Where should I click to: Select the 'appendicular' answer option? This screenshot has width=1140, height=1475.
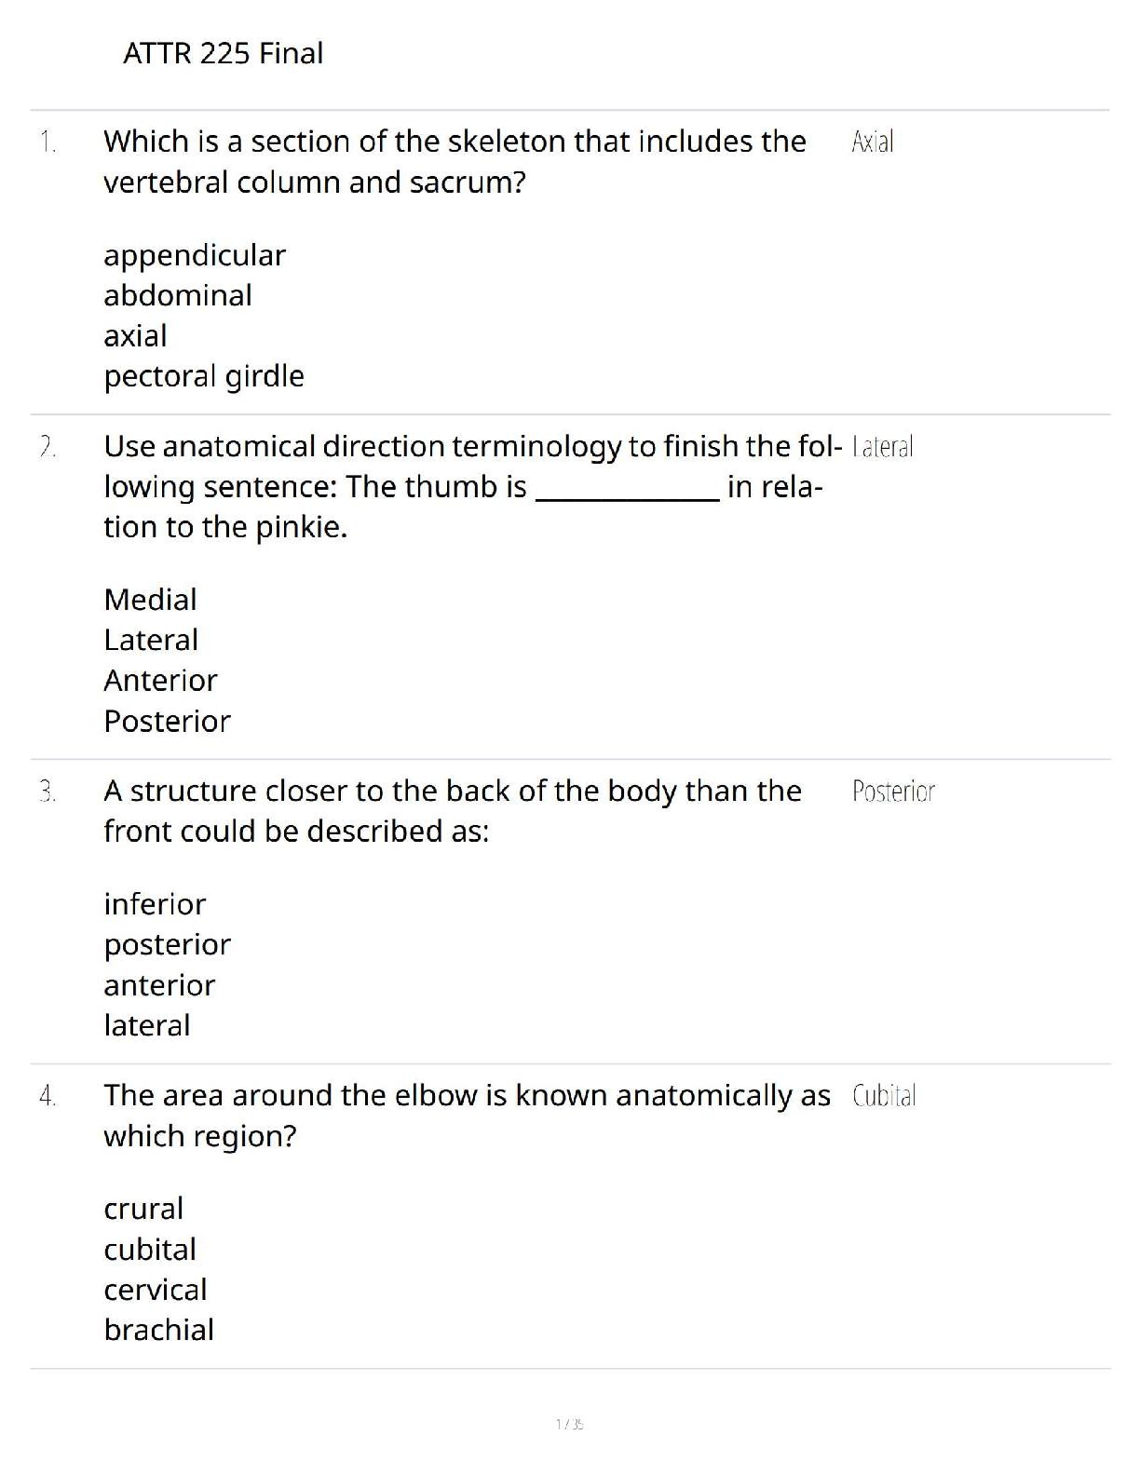coord(195,255)
